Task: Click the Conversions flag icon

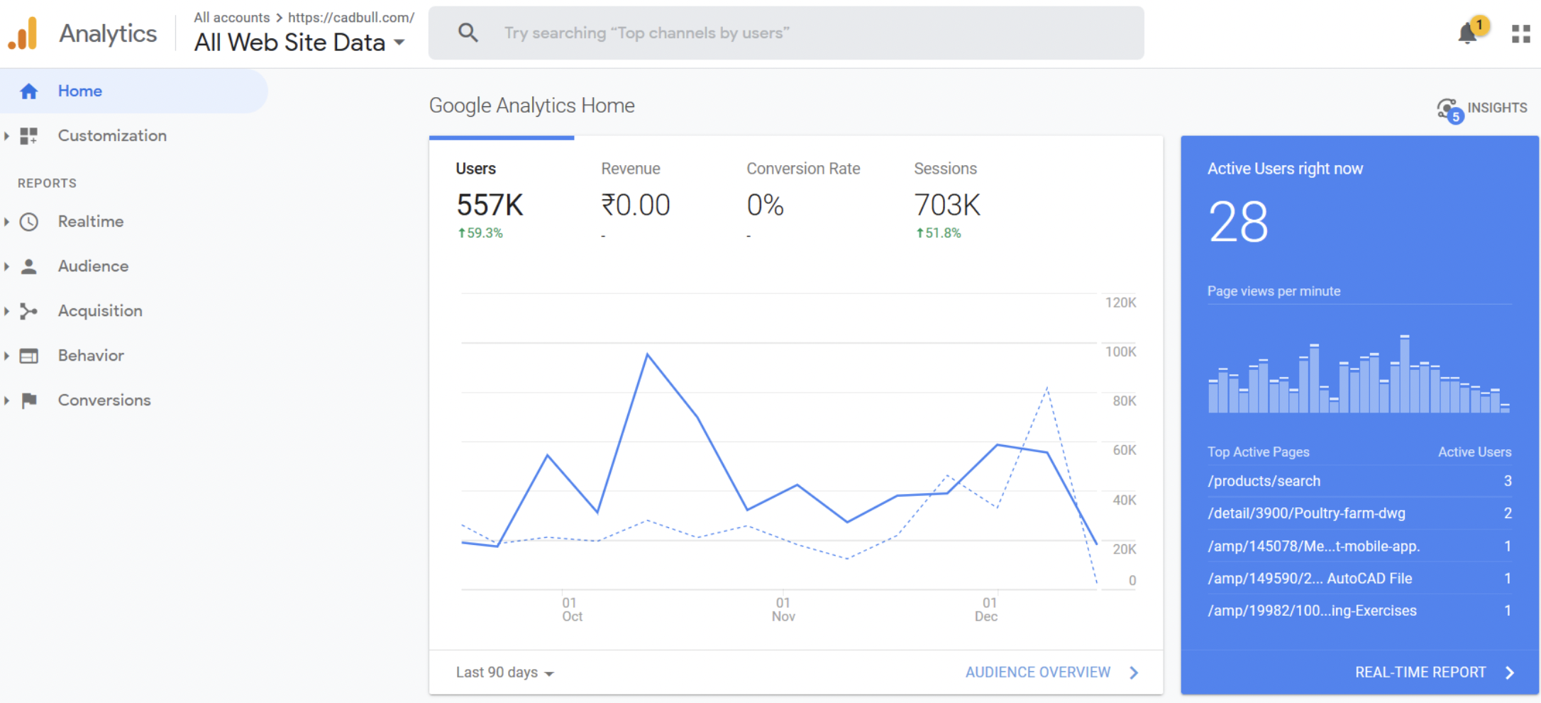Action: click(29, 400)
